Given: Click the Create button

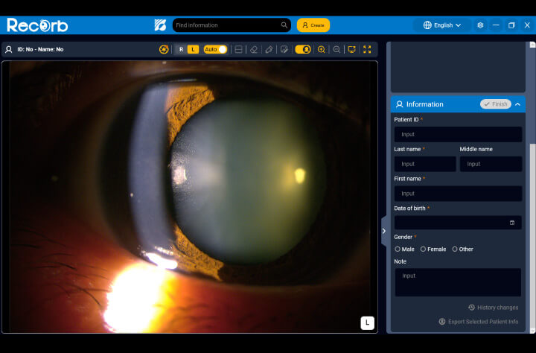Looking at the screenshot, I should 313,25.
